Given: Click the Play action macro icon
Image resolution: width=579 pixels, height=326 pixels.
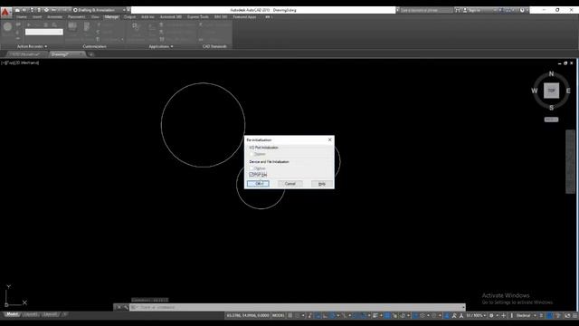Looking at the screenshot, I should 29,24.
